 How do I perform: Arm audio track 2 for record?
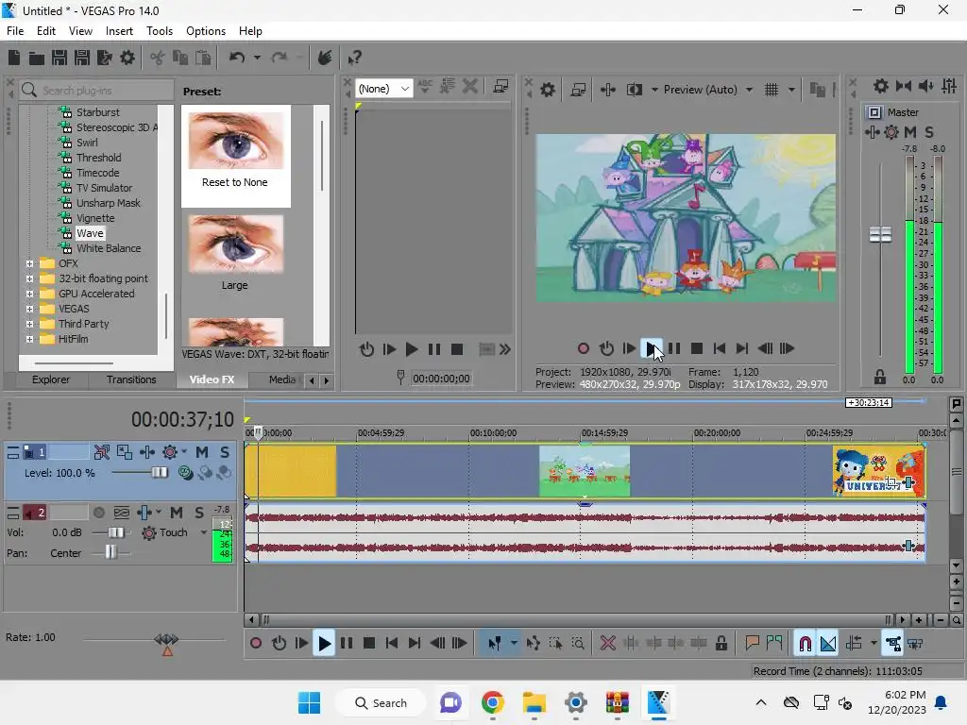pos(98,513)
